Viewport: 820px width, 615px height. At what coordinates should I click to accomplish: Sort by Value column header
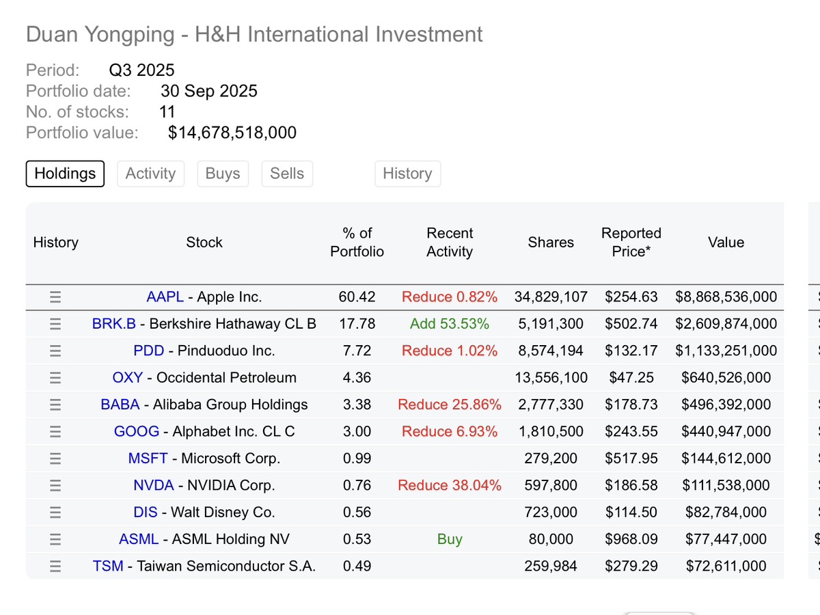tap(726, 243)
